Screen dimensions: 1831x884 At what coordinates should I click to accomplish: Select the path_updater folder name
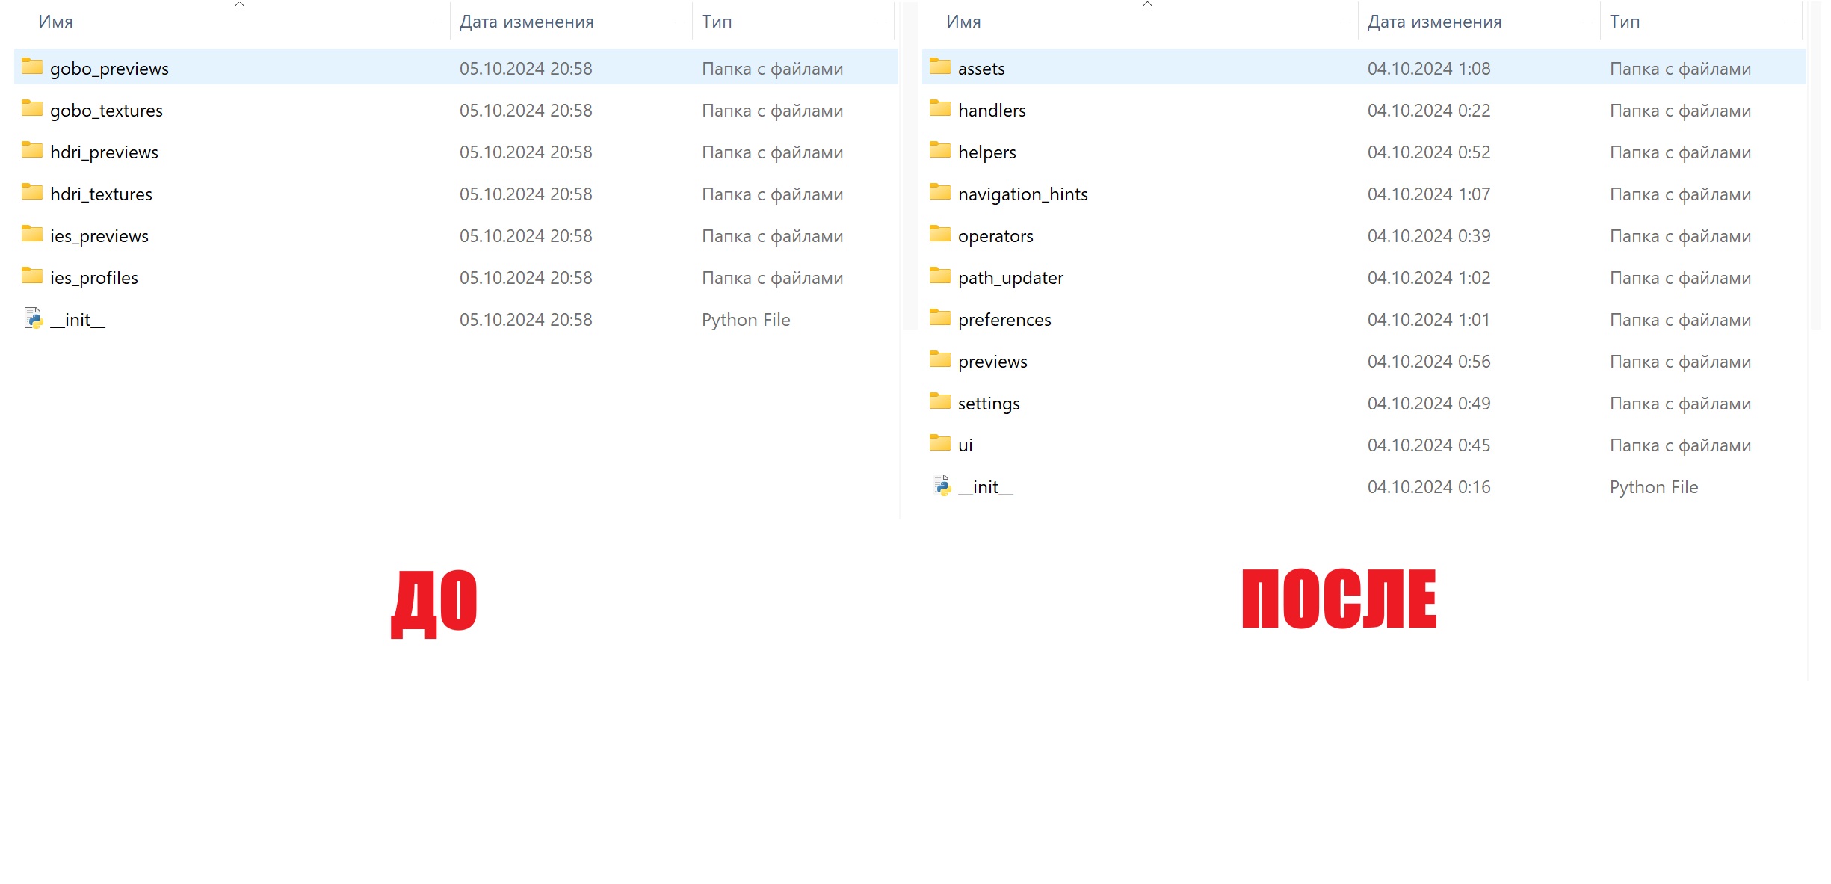point(1010,278)
